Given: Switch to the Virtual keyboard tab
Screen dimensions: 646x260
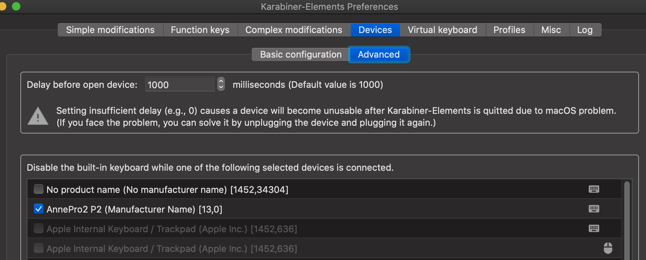Looking at the screenshot, I should pyautogui.click(x=442, y=30).
